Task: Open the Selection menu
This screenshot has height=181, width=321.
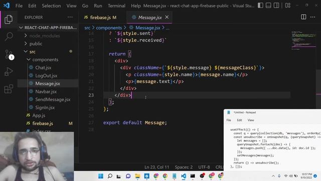Action: [51, 6]
